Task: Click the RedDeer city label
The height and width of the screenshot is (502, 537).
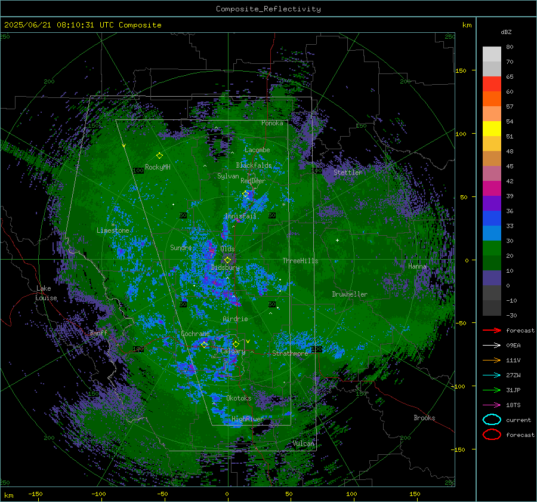Action: coord(253,181)
